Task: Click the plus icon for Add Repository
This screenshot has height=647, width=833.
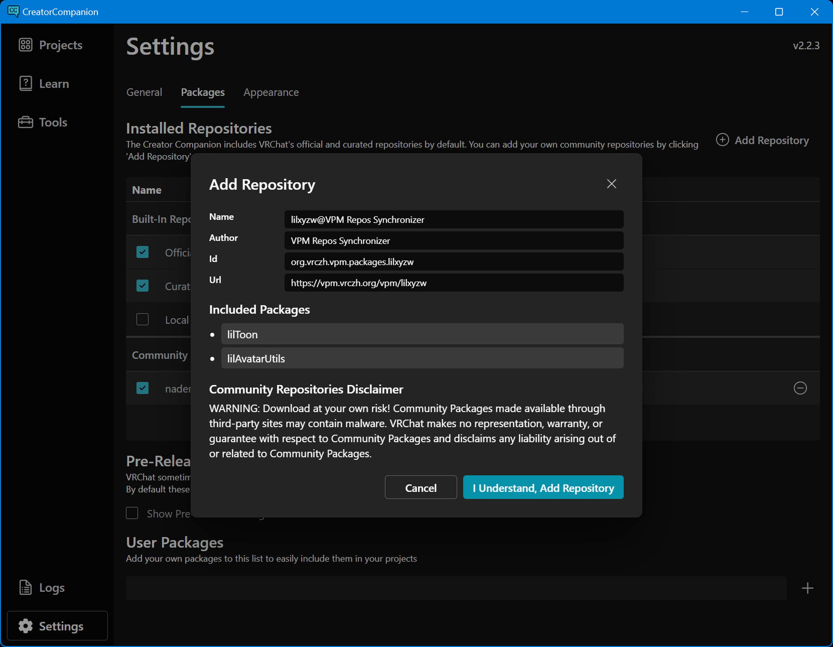Action: point(723,140)
